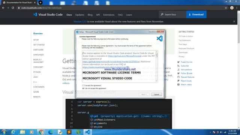Screen dimensions: 240x135
Task: Click 'Downloads' in right panel
Action: pyautogui.click(x=183, y=52)
